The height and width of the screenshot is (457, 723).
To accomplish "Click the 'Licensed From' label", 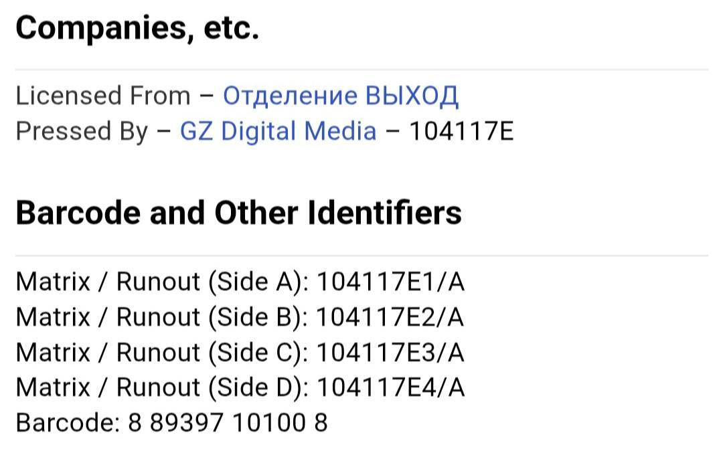I will tap(103, 96).
